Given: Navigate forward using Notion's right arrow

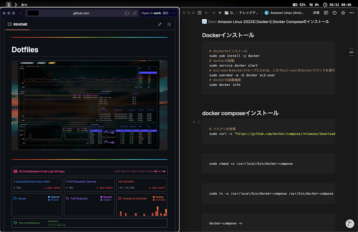Looking at the screenshot, I should click(213, 13).
